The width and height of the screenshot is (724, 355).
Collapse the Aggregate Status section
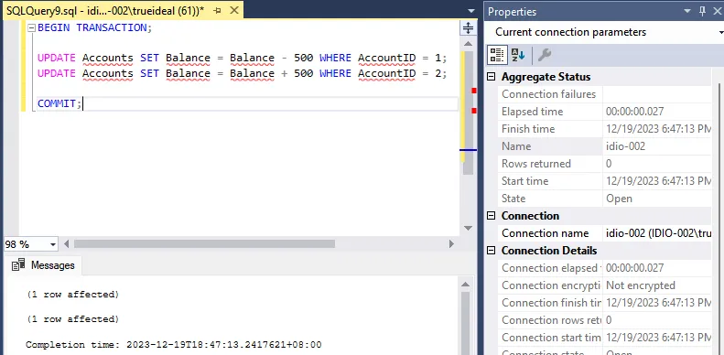(x=492, y=77)
